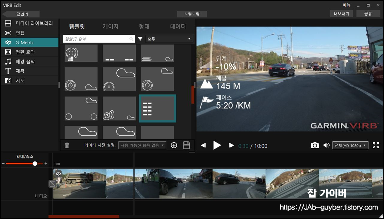Step forward one frame
The width and height of the screenshot is (384, 219).
pos(231,145)
